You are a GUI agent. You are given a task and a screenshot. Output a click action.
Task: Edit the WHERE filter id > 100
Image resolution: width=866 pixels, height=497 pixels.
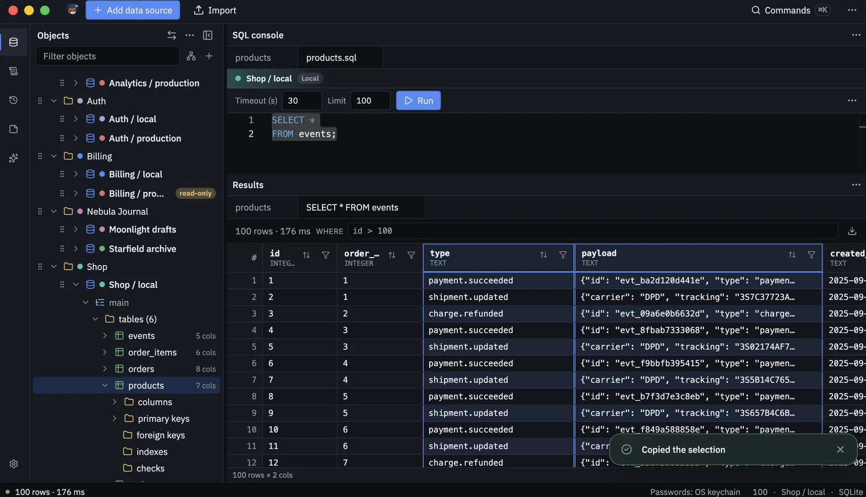(x=593, y=231)
